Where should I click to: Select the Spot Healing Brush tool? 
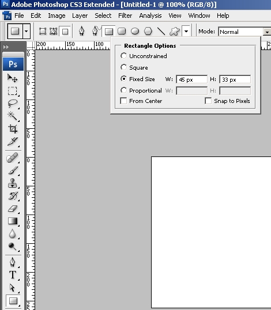[x=12, y=158]
